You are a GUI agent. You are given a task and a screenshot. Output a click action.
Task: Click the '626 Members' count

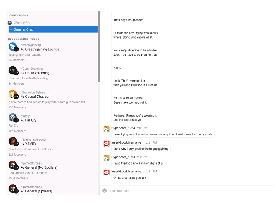(x=17, y=154)
